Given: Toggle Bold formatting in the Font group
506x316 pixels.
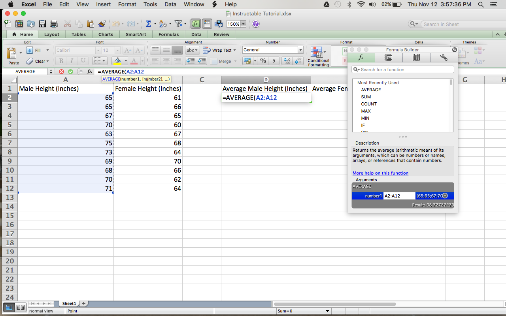Looking at the screenshot, I should pos(60,61).
